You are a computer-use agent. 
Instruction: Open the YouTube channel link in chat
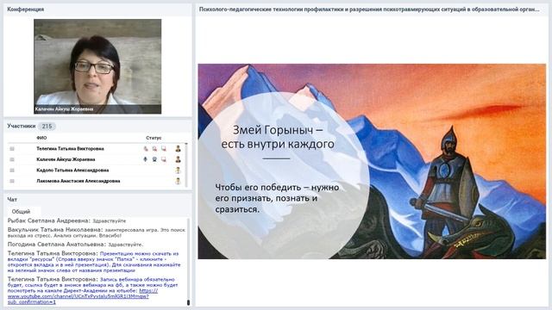click(83, 296)
